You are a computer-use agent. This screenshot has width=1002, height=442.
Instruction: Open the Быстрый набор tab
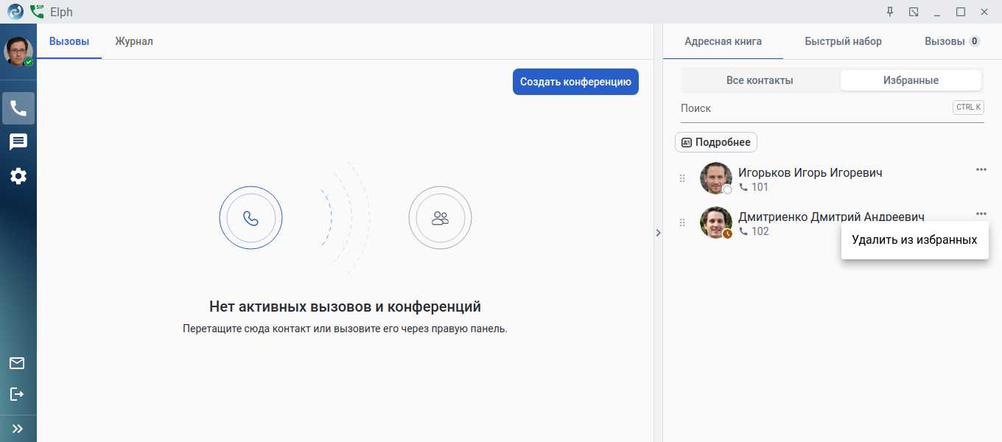click(x=843, y=41)
